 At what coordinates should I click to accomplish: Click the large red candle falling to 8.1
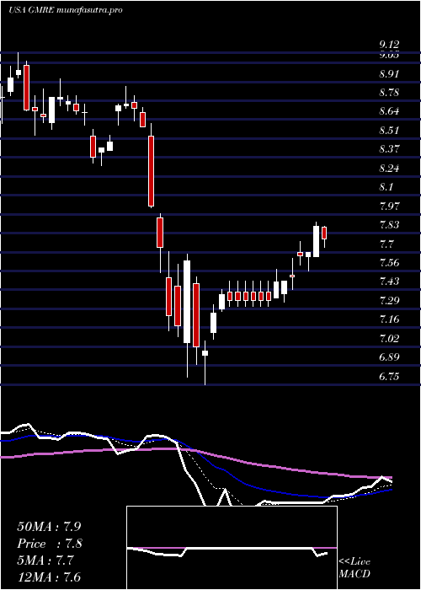tap(151, 171)
